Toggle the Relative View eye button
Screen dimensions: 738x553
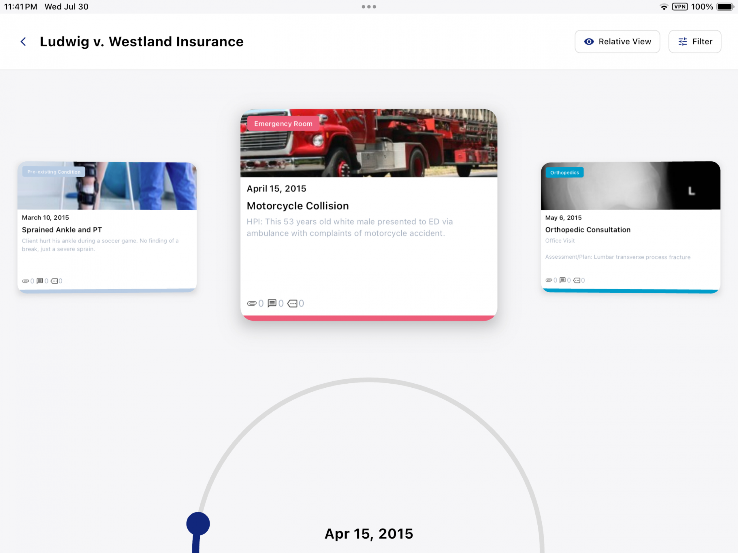point(617,42)
